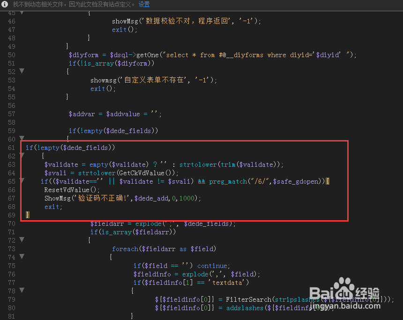The image size is (403, 320).
Task: Collapse the code fold at line 62
Action: 22,155
